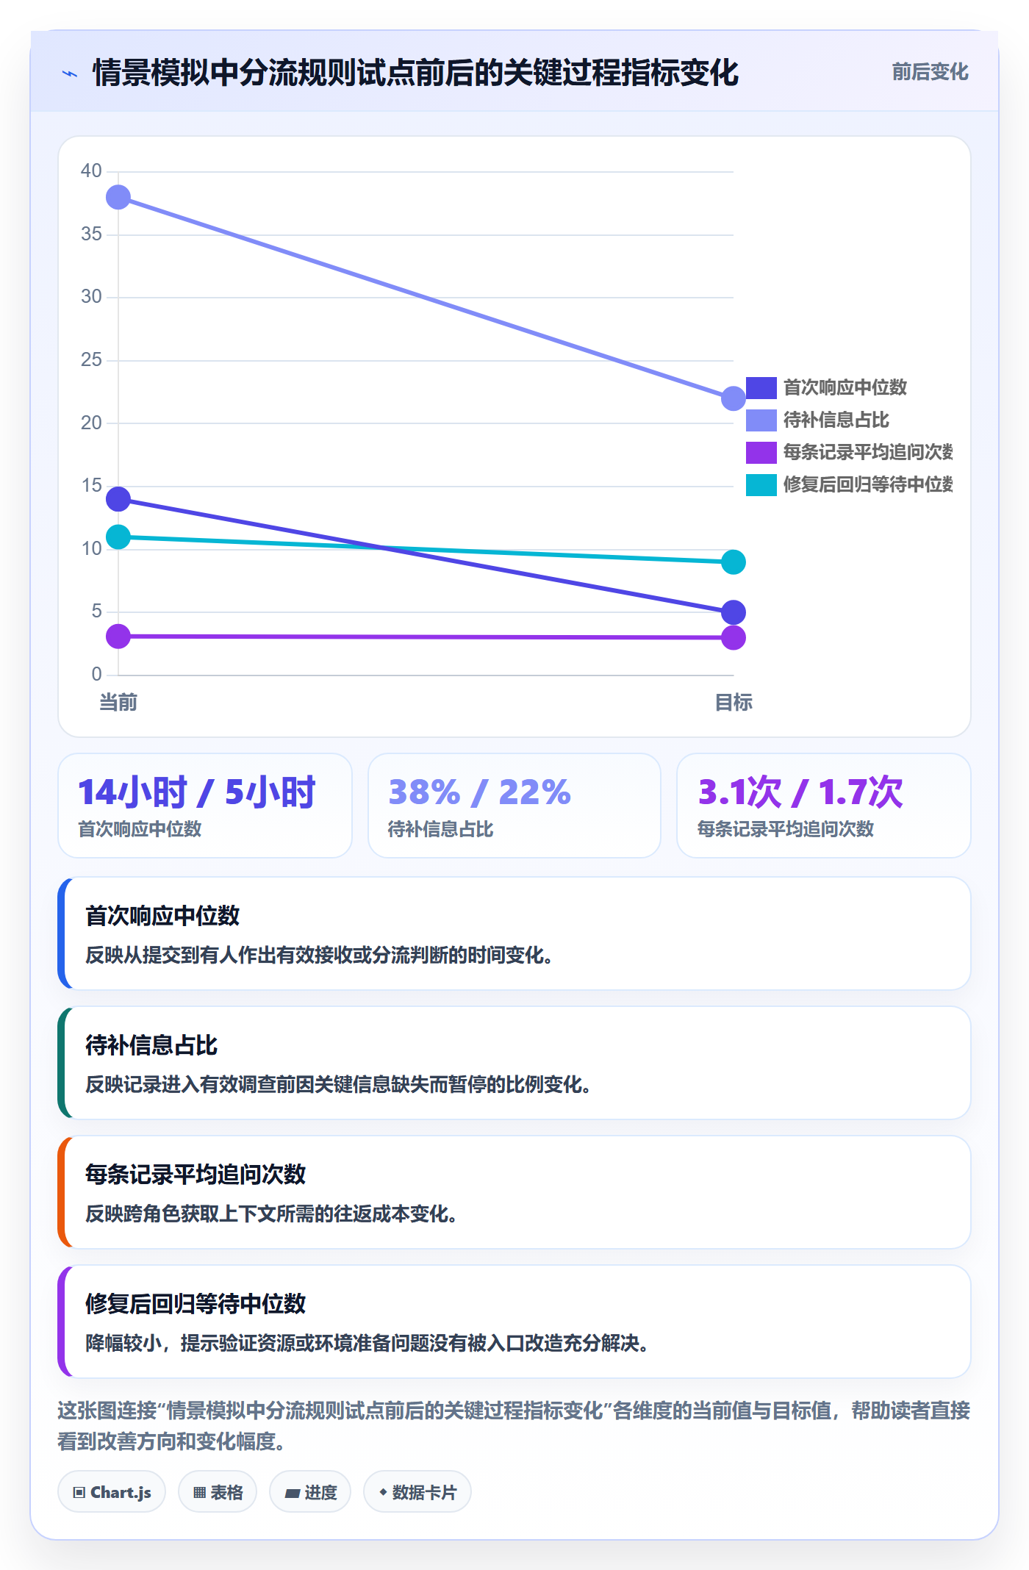Click the chart caption paragraph starting 这张图连接
The width and height of the screenshot is (1029, 1570).
point(514,1426)
